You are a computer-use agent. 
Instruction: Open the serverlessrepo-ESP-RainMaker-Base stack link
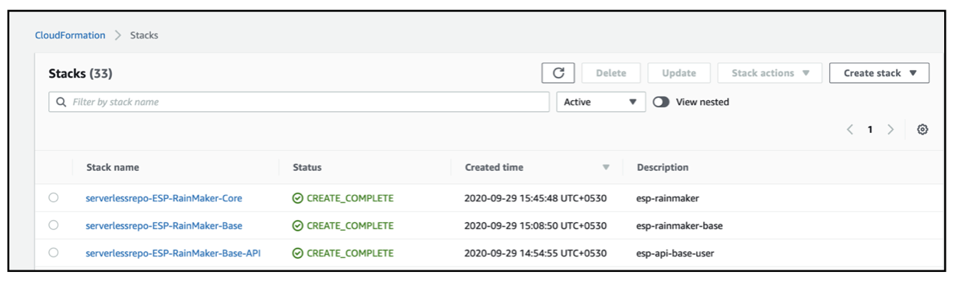point(163,225)
